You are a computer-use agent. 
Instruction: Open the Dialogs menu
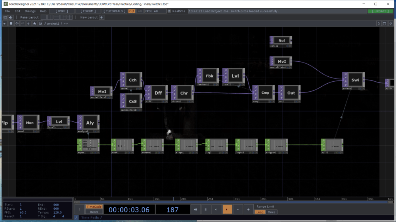30,11
